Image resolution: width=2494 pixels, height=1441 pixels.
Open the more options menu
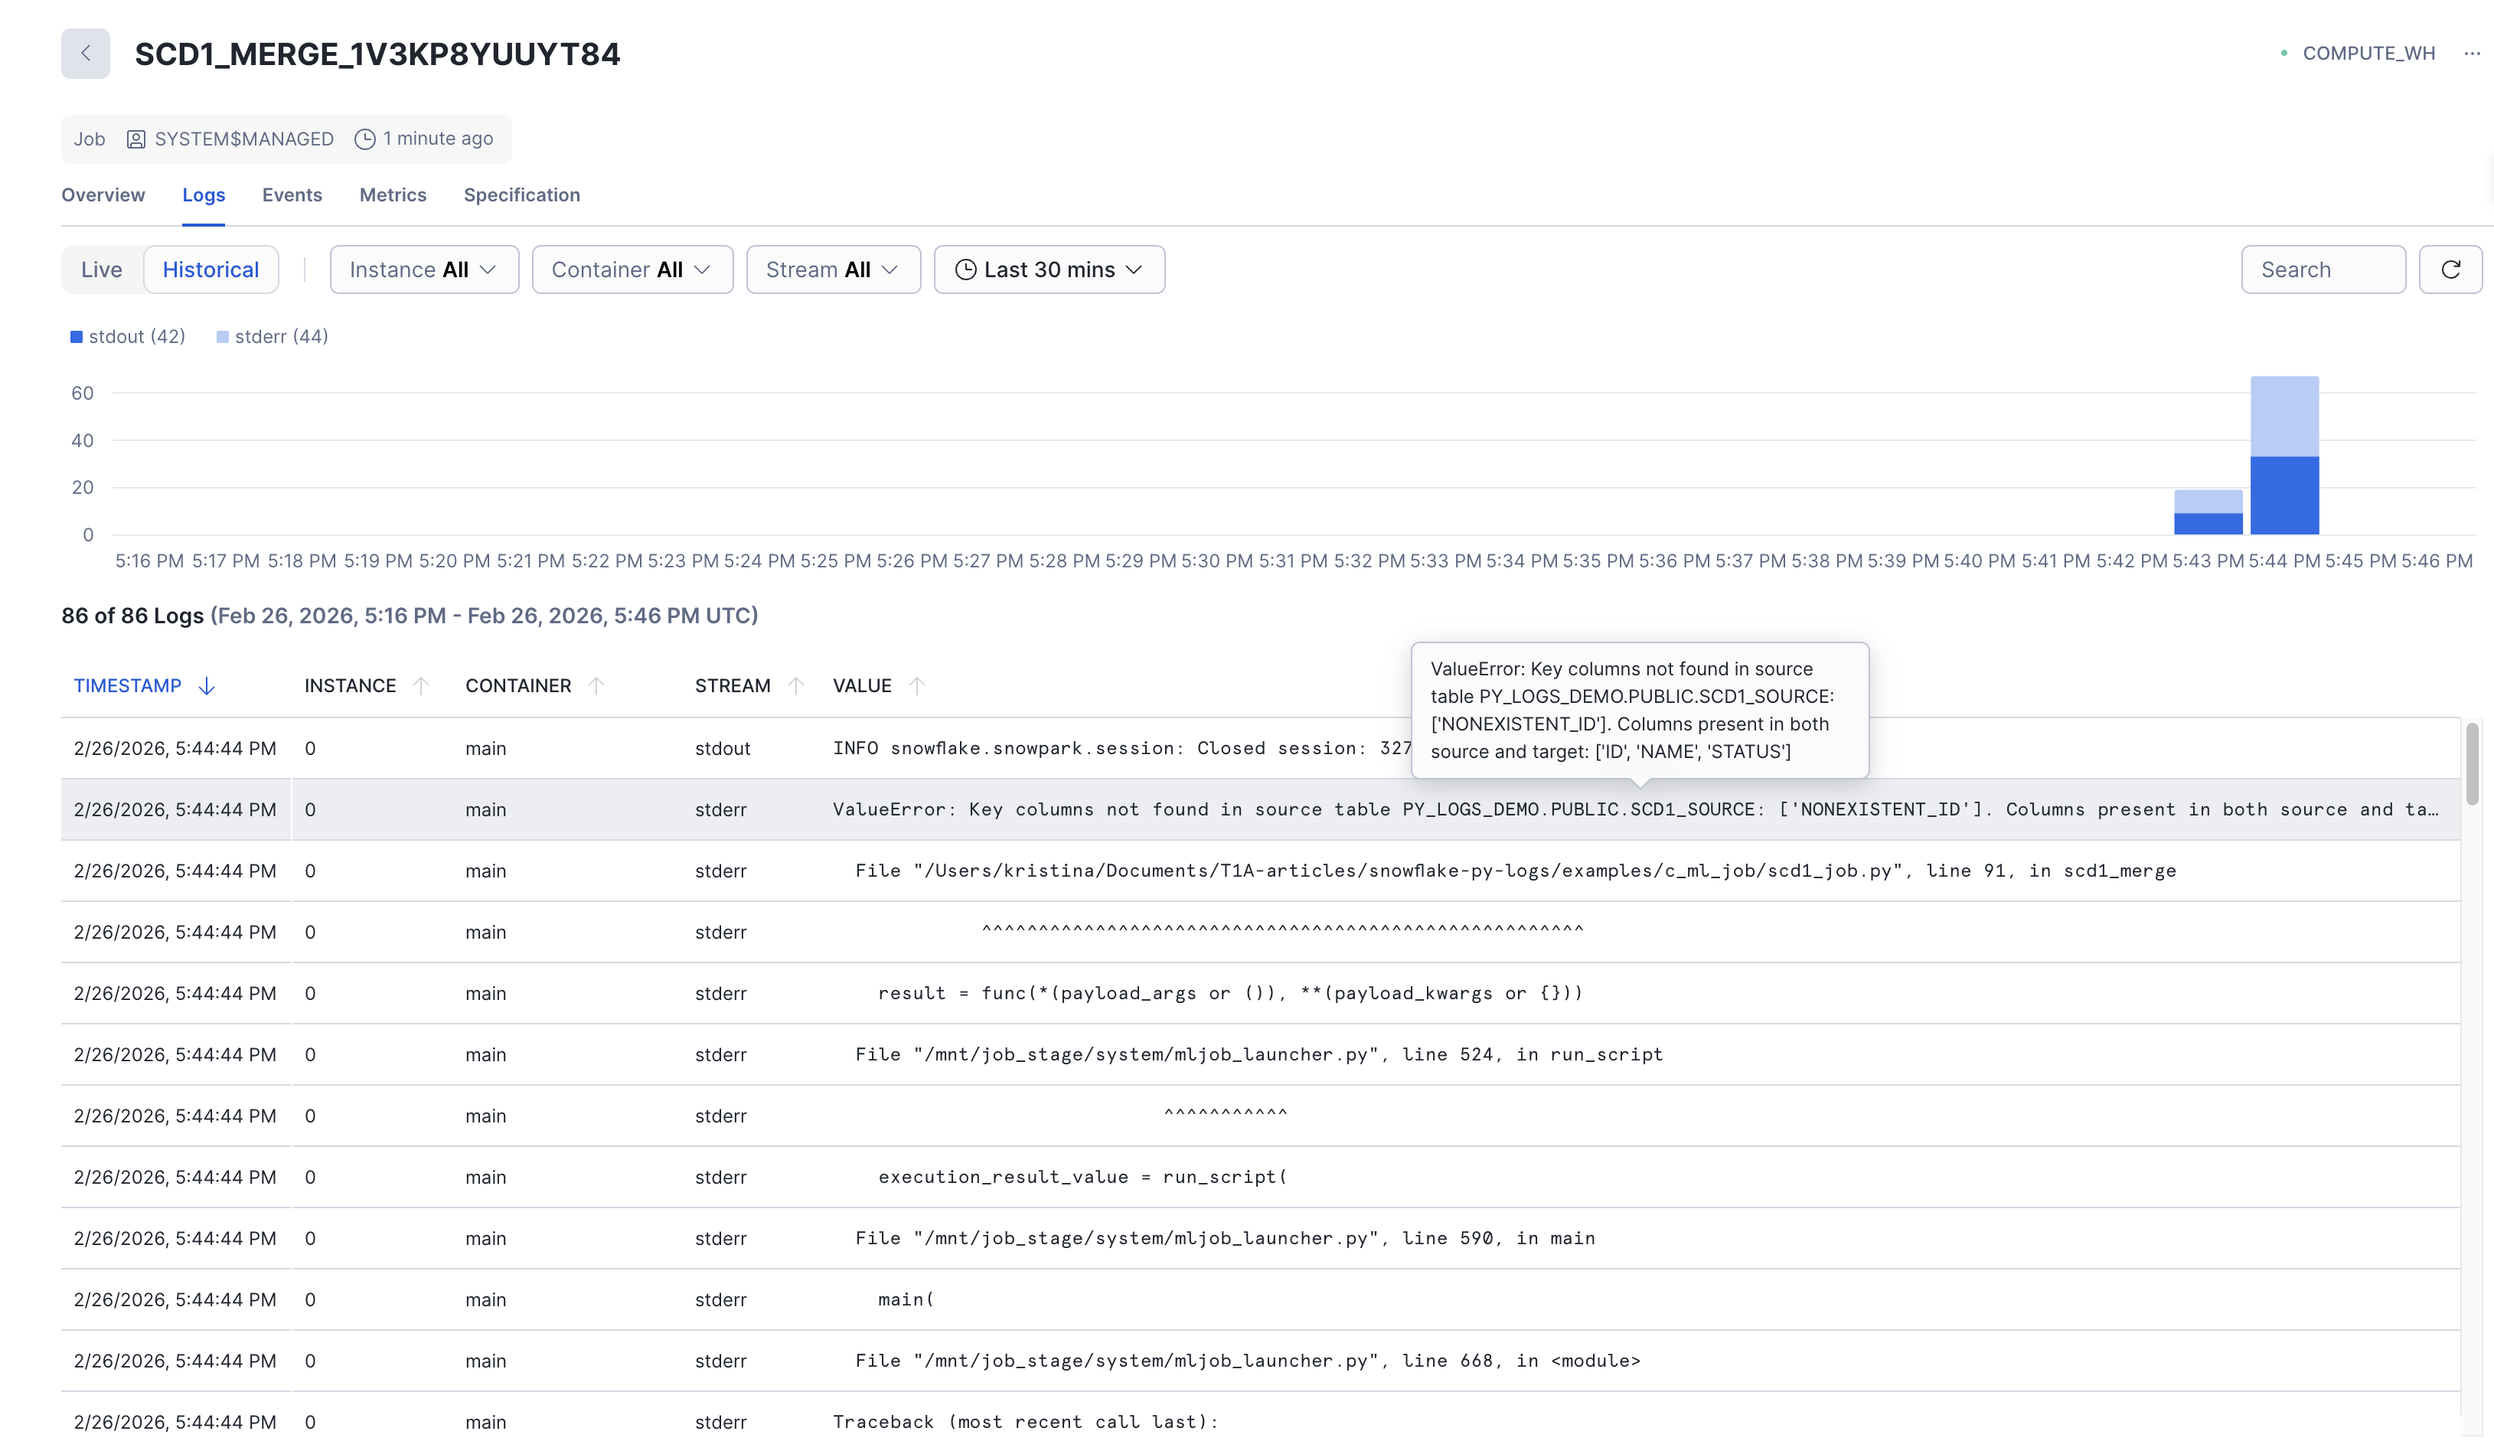[x=2473, y=54]
